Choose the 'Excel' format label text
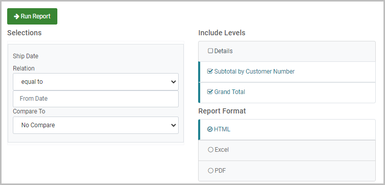 click(x=222, y=150)
